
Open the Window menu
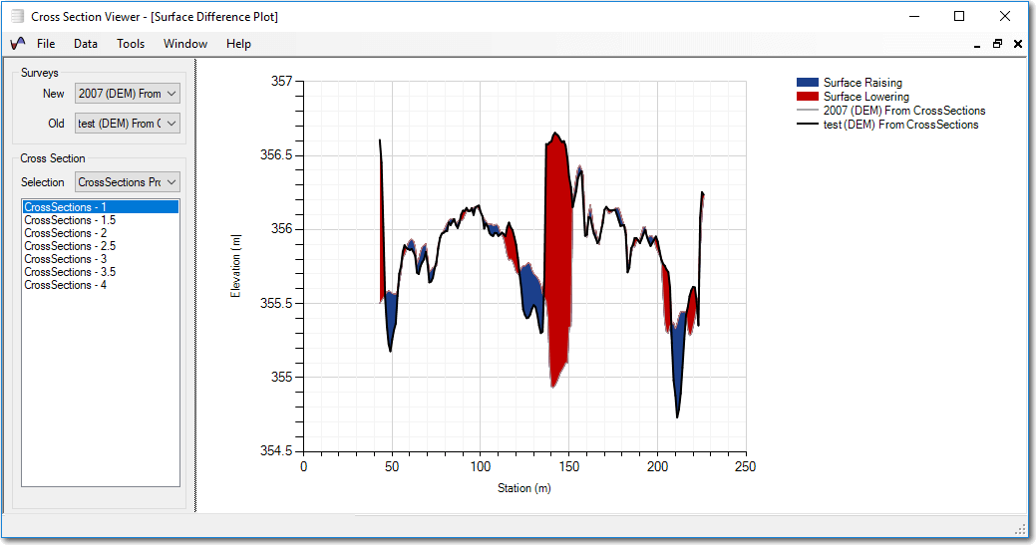(185, 44)
